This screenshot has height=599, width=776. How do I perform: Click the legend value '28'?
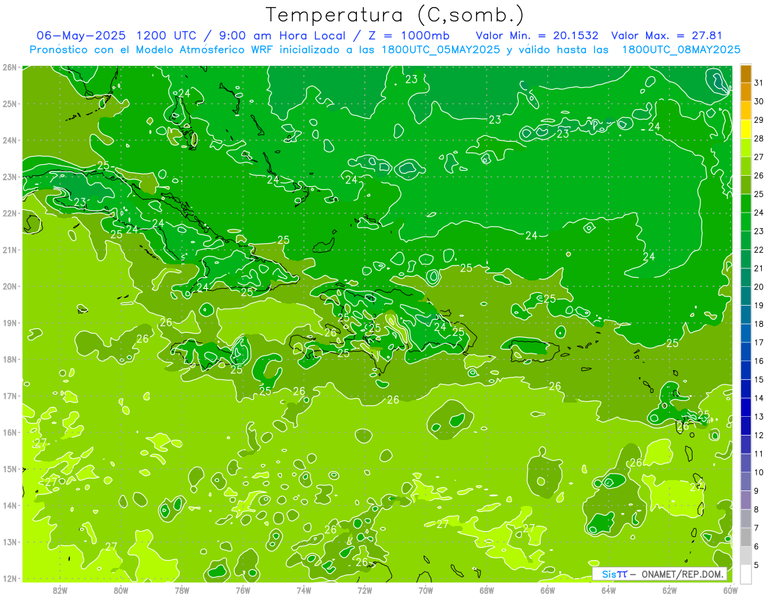759,138
